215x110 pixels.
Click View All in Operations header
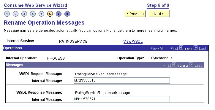(x=157, y=49)
